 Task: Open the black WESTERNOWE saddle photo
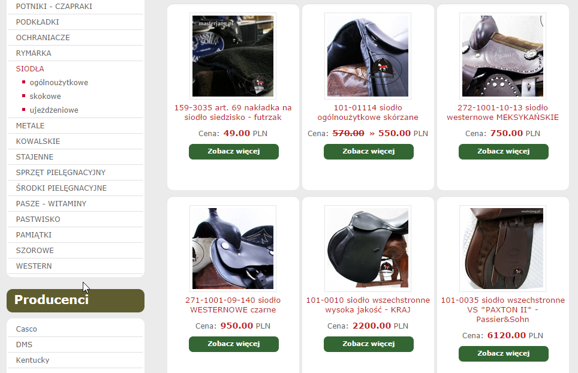coord(233,248)
